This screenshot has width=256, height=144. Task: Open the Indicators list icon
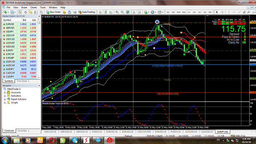click(x=146, y=12)
